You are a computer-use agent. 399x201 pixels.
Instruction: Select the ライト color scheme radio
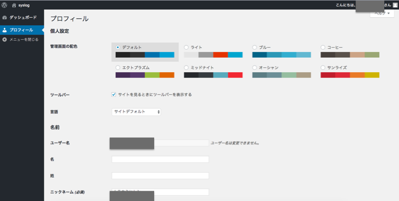(186, 47)
